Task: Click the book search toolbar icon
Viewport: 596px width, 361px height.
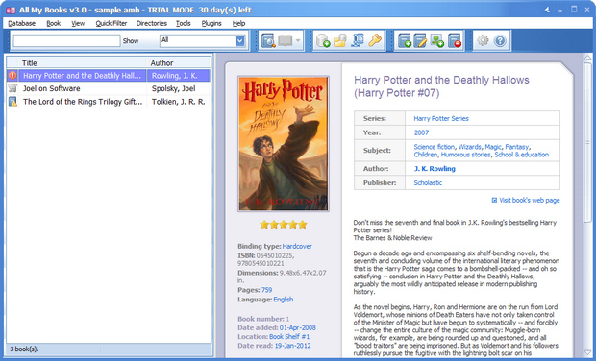Action: pos(268,40)
